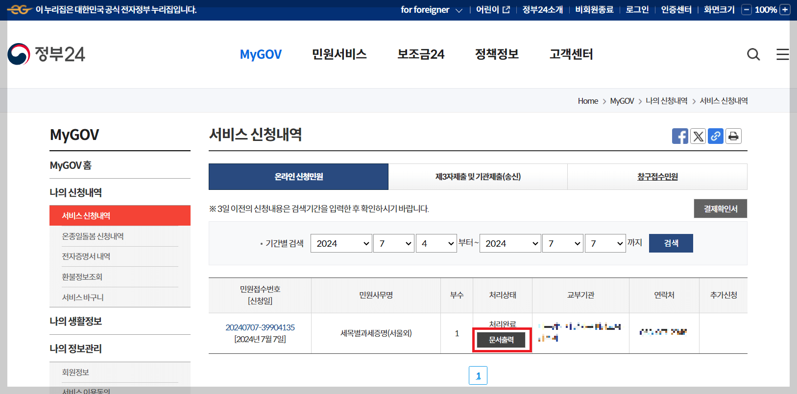
Task: Open 고객센터 main menu
Action: point(571,54)
